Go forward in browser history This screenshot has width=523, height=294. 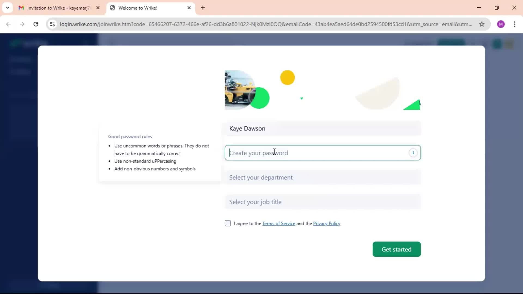pos(22,24)
